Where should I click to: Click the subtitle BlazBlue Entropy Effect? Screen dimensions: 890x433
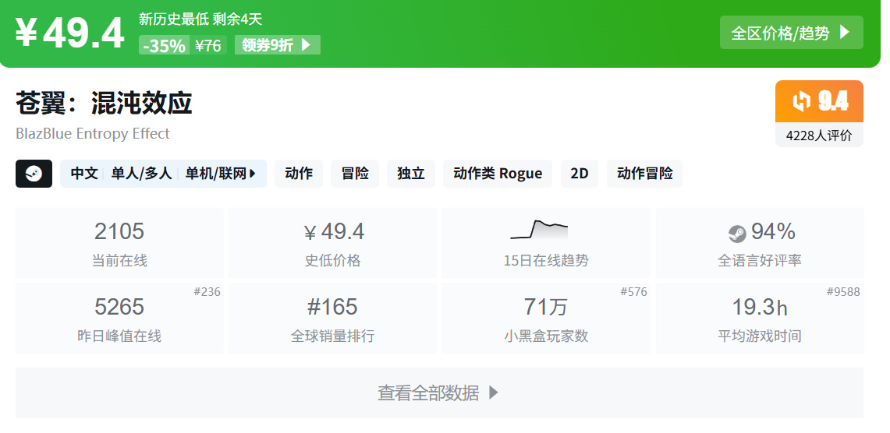pyautogui.click(x=93, y=134)
